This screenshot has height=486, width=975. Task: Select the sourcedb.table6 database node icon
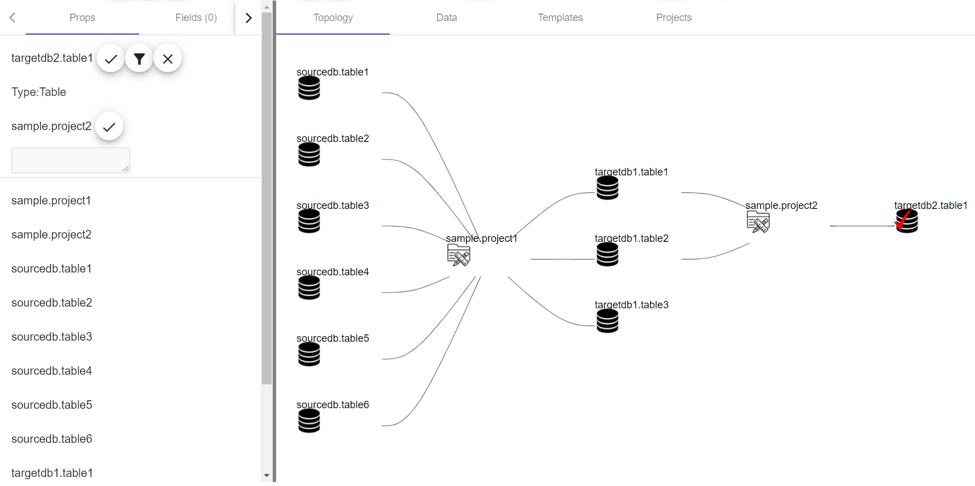(x=309, y=421)
